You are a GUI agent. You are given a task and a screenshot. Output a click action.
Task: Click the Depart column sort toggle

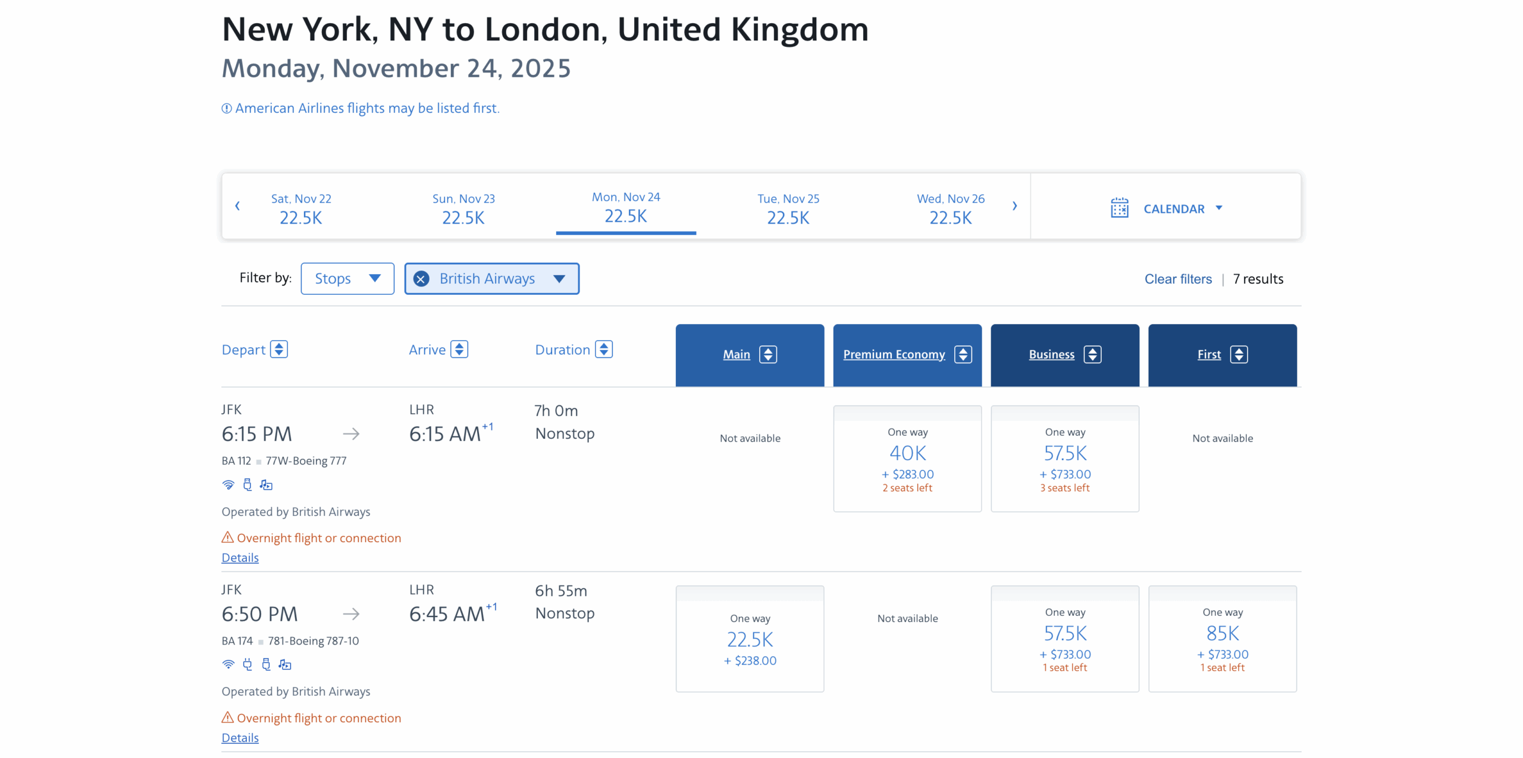[279, 349]
